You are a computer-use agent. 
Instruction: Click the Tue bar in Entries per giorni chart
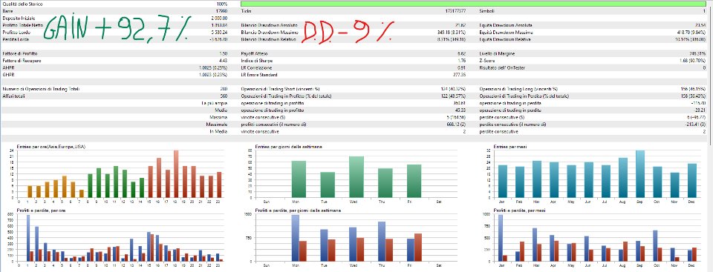pos(328,185)
